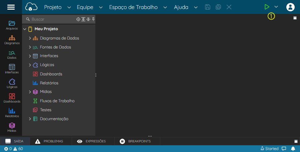Open Mídias in the left sidebar

(12, 127)
